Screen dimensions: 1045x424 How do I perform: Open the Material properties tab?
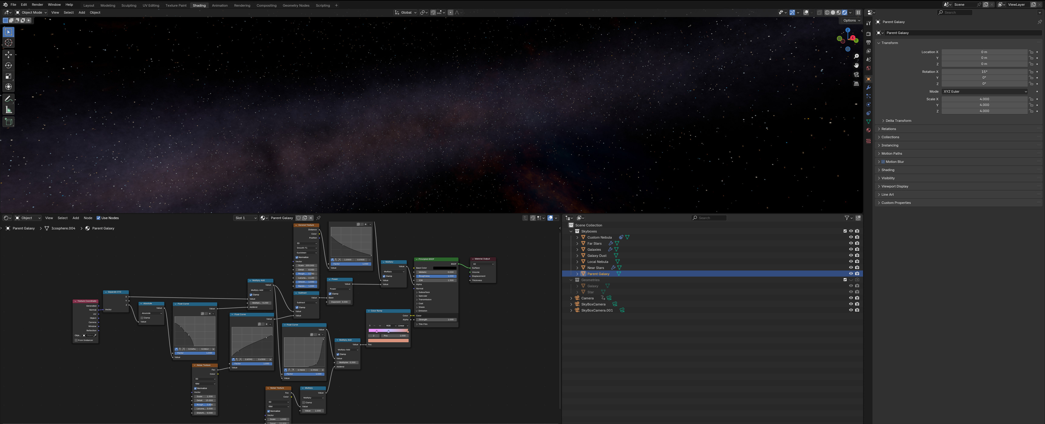(868, 130)
